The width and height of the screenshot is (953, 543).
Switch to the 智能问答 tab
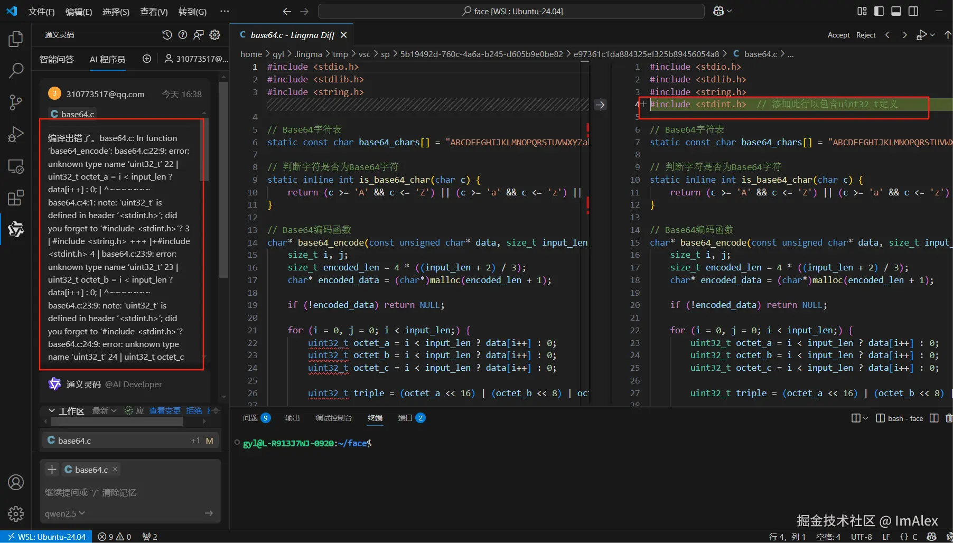(57, 59)
